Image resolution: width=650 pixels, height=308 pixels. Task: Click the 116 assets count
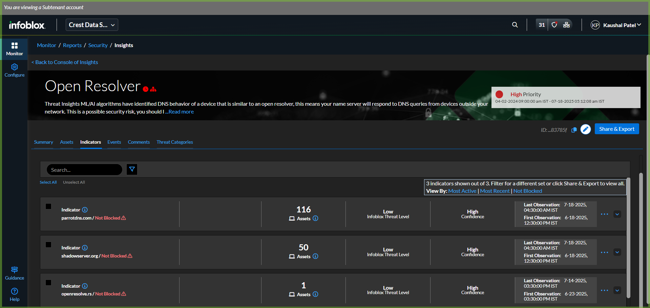click(303, 209)
